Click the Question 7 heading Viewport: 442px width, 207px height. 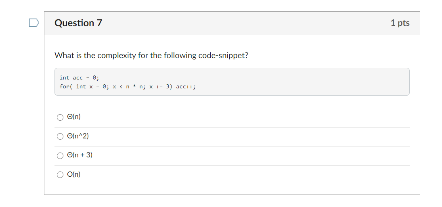(x=78, y=23)
